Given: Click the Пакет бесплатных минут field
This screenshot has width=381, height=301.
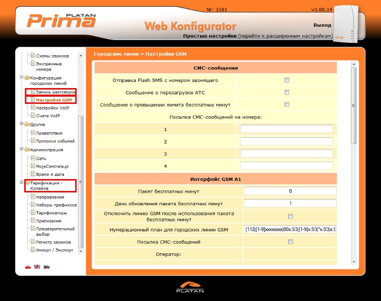Looking at the screenshot, I should [290, 191].
